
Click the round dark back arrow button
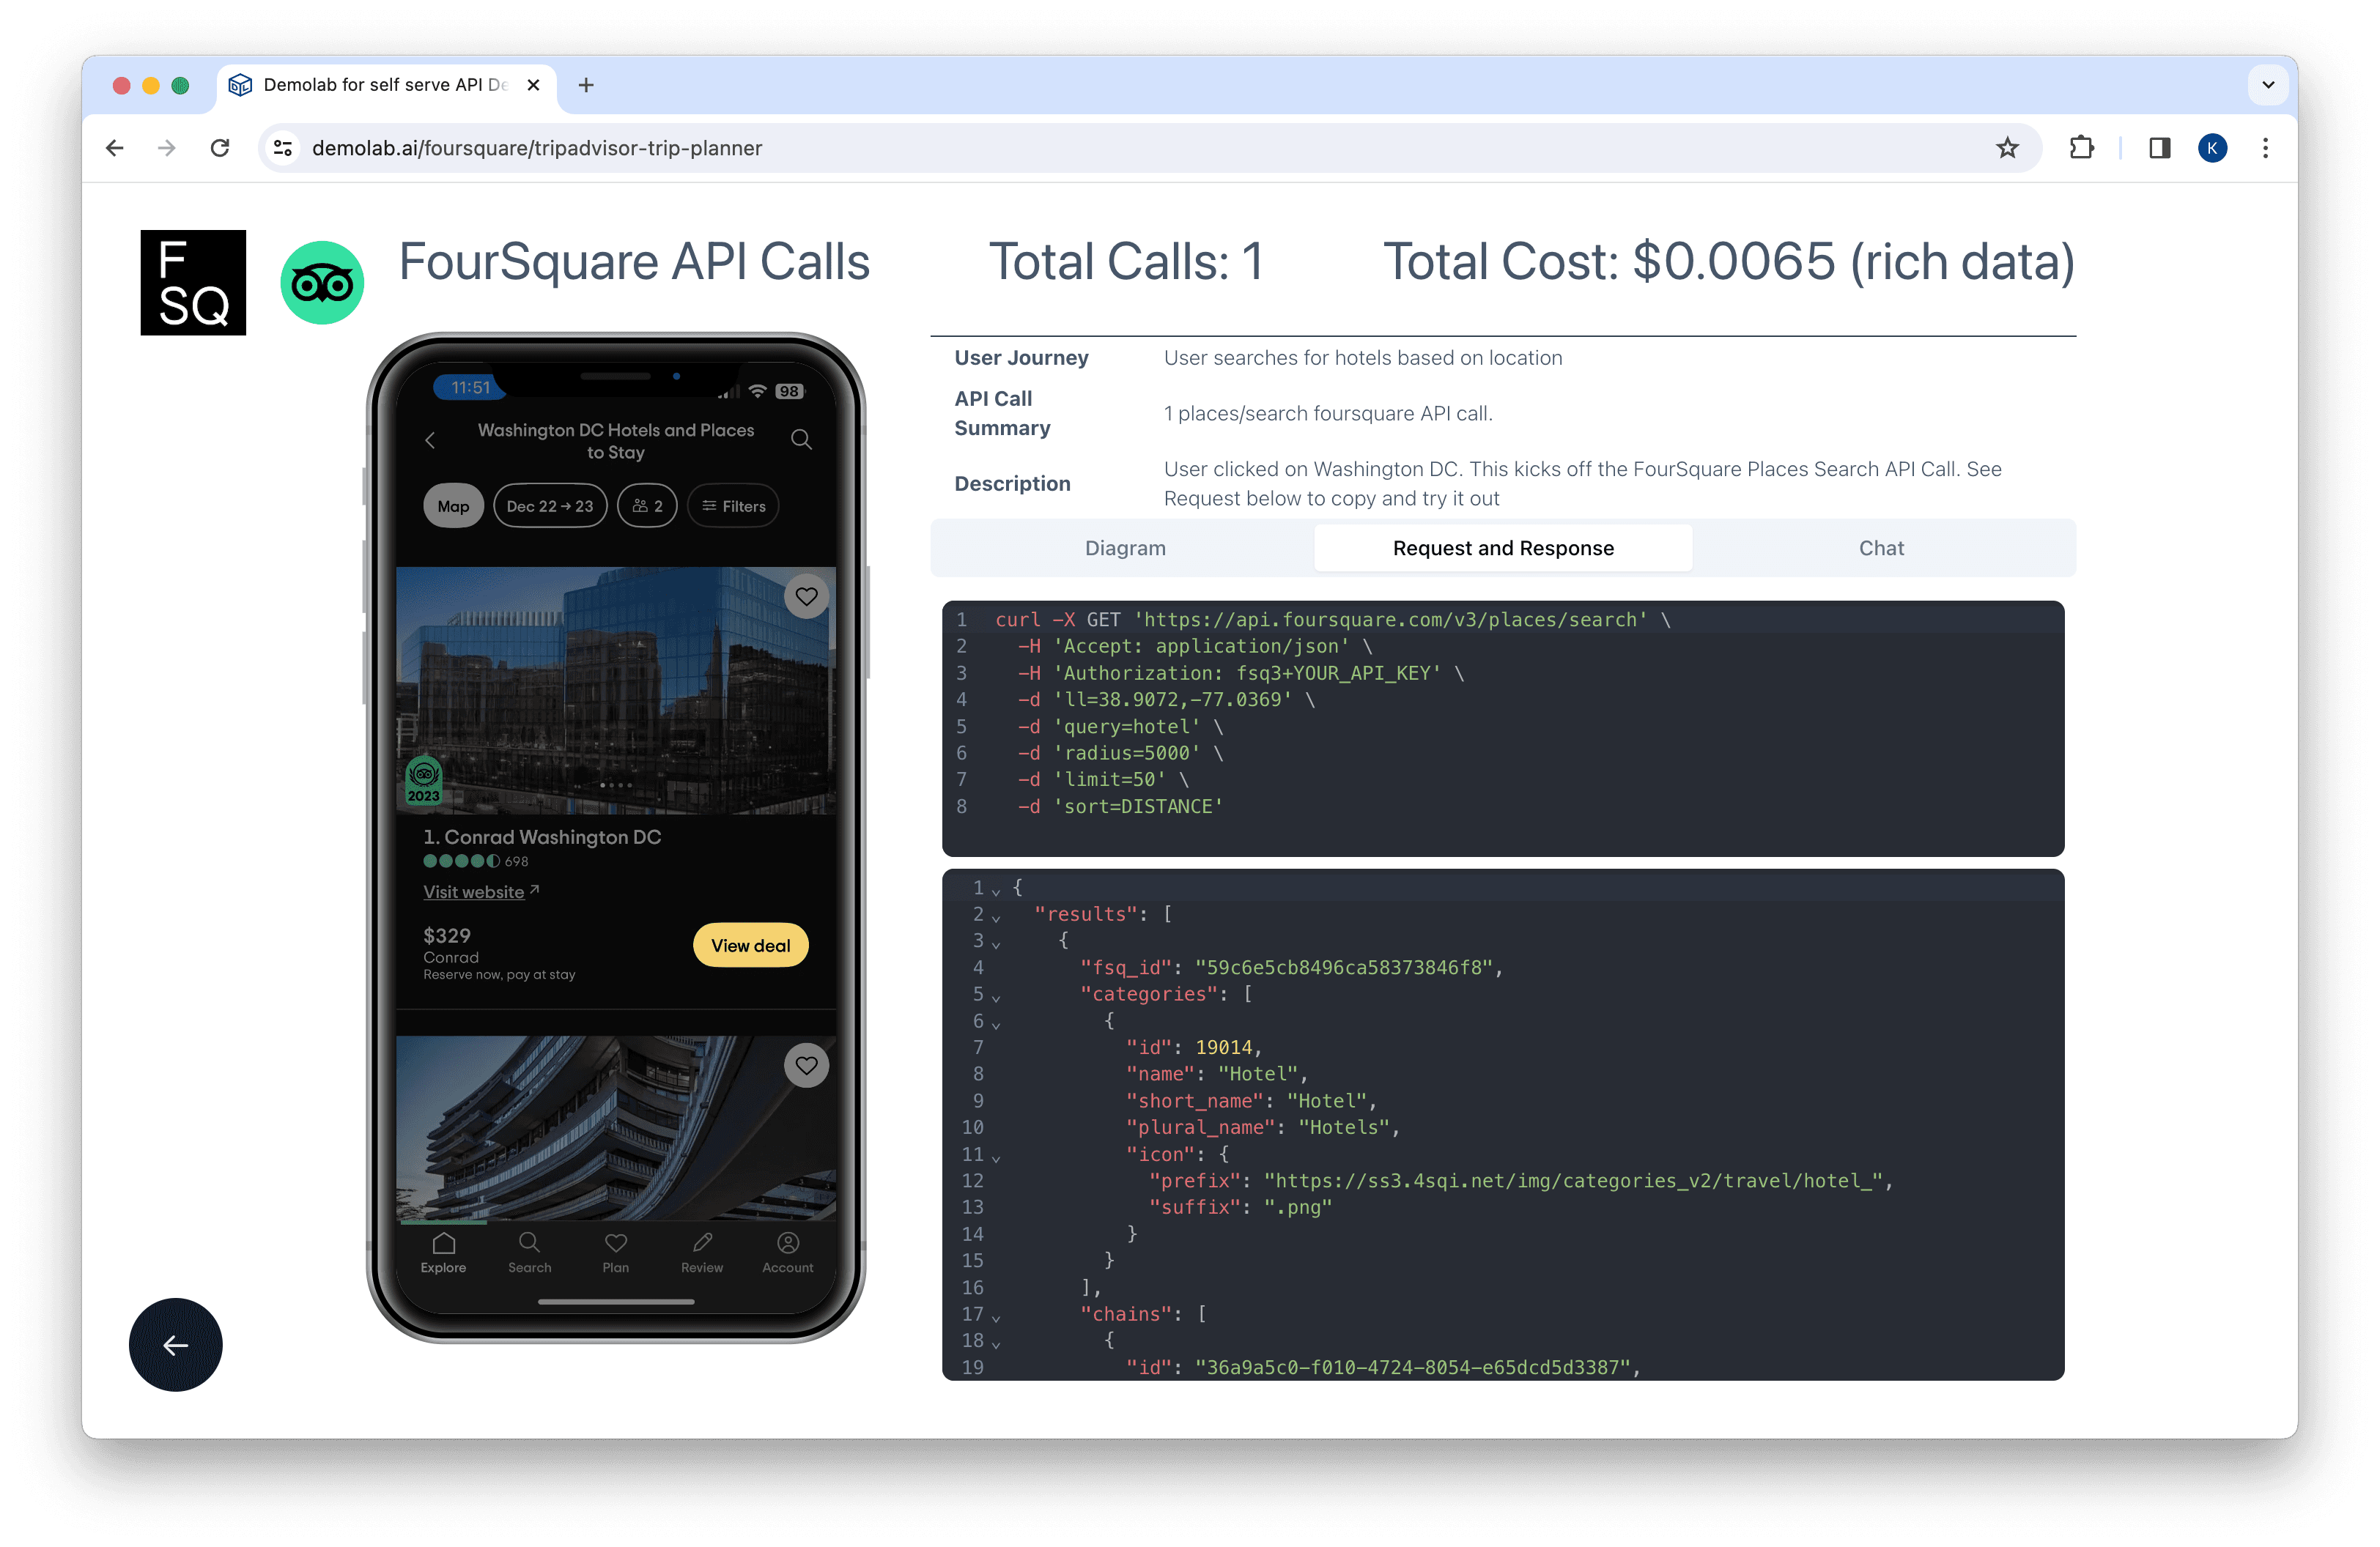click(x=175, y=1345)
